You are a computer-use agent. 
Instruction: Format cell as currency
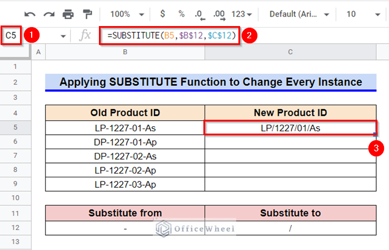162,14
